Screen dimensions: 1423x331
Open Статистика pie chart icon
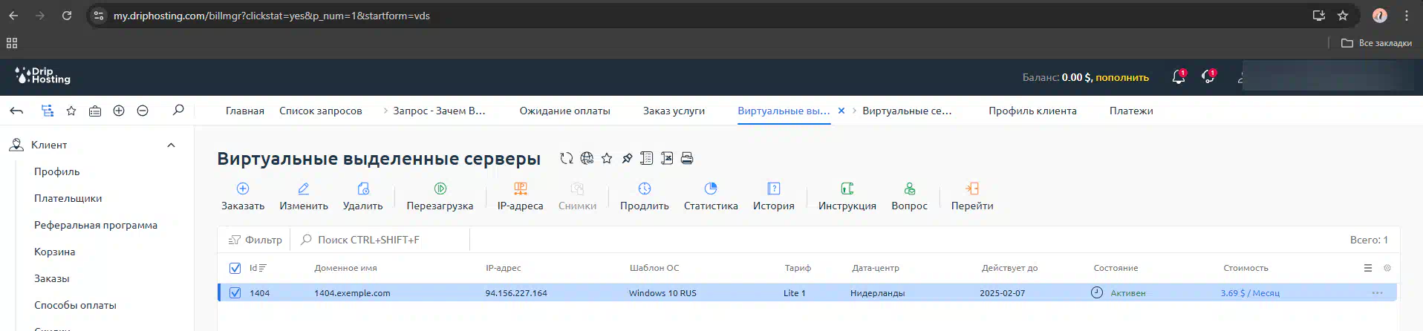[x=710, y=189]
